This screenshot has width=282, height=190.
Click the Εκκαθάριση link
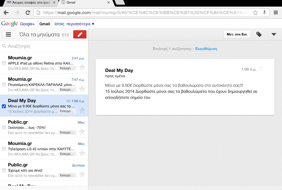(206, 49)
